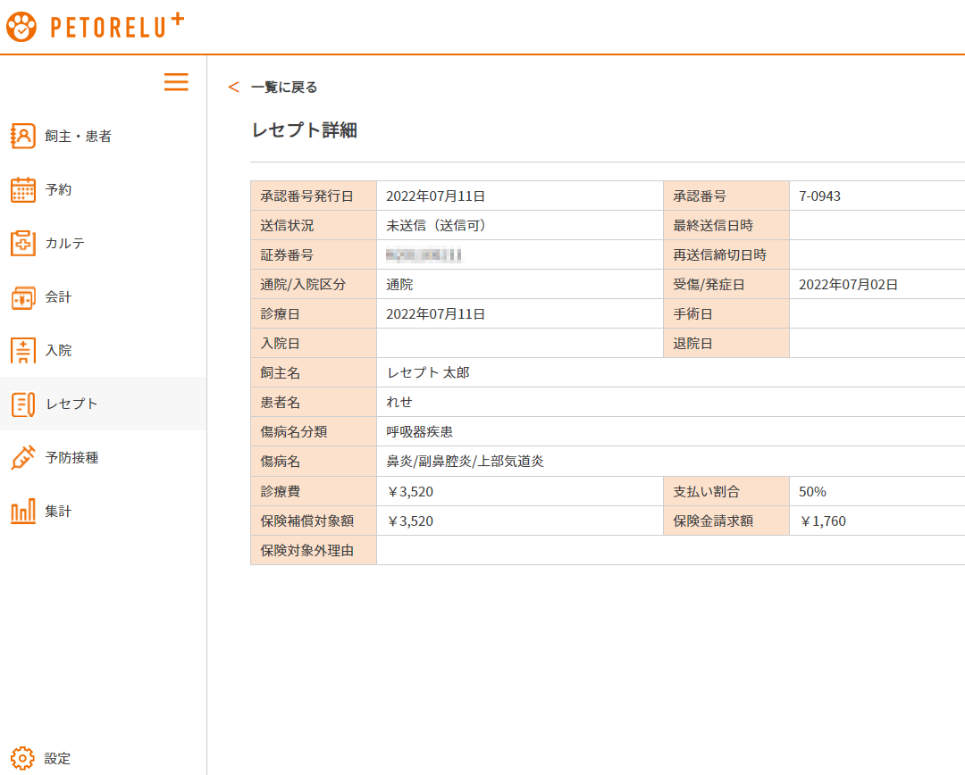Go to 飼主・患者 menu label
Viewport: 965px width, 775px height.
pos(78,136)
